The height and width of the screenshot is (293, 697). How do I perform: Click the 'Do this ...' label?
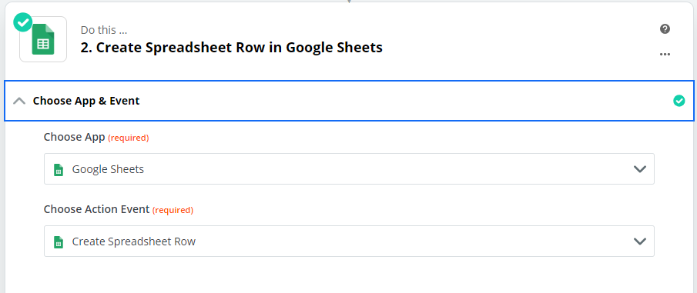(x=104, y=30)
